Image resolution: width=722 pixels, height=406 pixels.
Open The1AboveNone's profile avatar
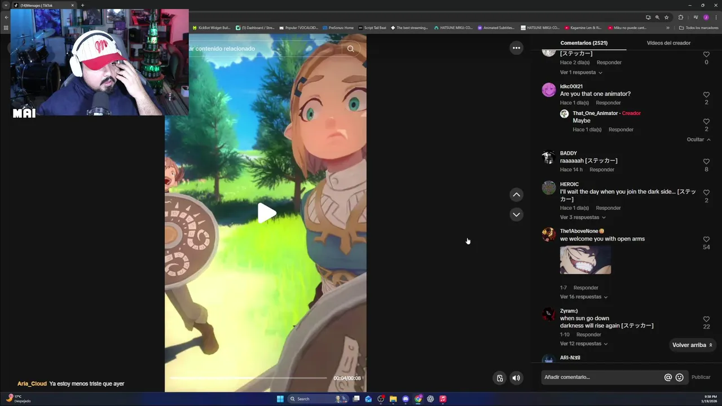549,235
